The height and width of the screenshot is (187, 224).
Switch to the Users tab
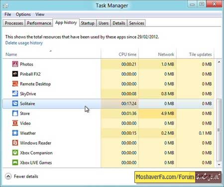click(104, 23)
